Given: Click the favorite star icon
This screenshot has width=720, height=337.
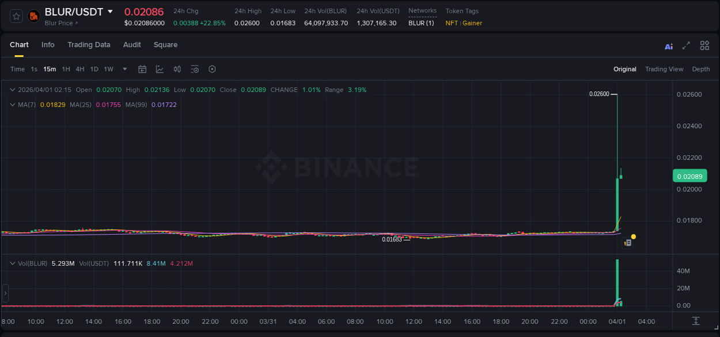Looking at the screenshot, I should point(16,16).
